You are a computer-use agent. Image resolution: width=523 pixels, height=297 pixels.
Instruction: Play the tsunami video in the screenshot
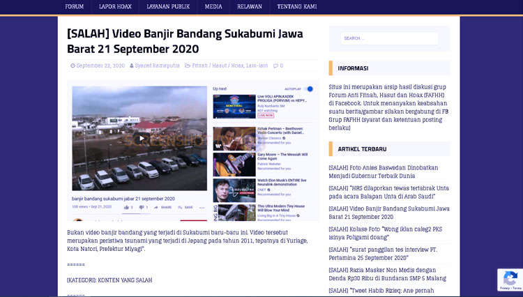coord(142,138)
